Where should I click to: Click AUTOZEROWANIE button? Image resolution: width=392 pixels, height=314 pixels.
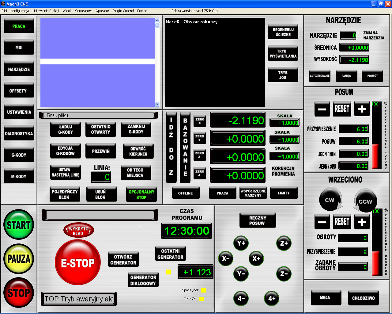coord(320,76)
